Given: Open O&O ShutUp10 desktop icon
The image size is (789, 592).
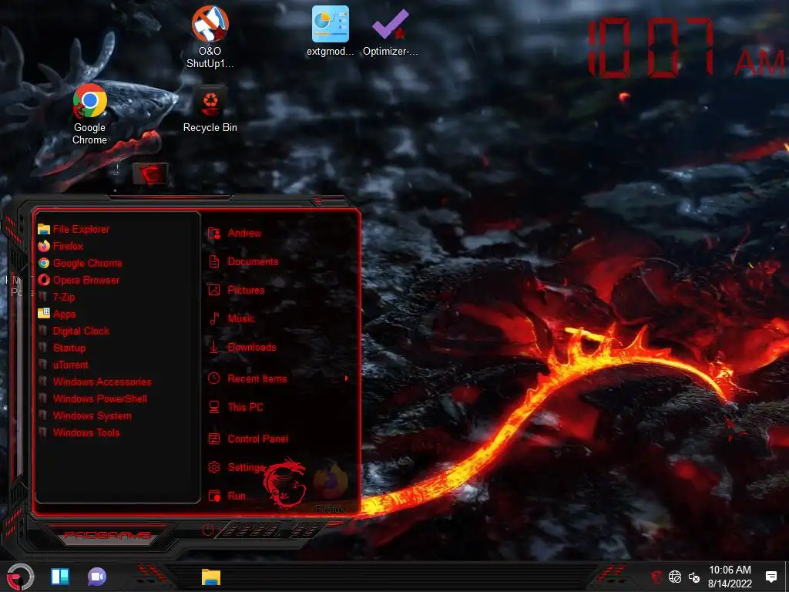Looking at the screenshot, I should pos(210,37).
